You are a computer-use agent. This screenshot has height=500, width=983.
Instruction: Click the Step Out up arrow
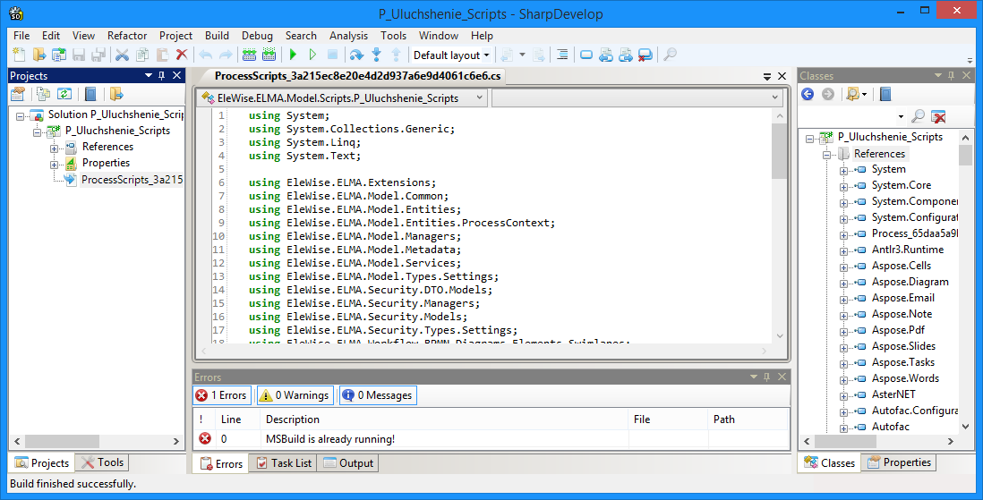click(x=397, y=55)
